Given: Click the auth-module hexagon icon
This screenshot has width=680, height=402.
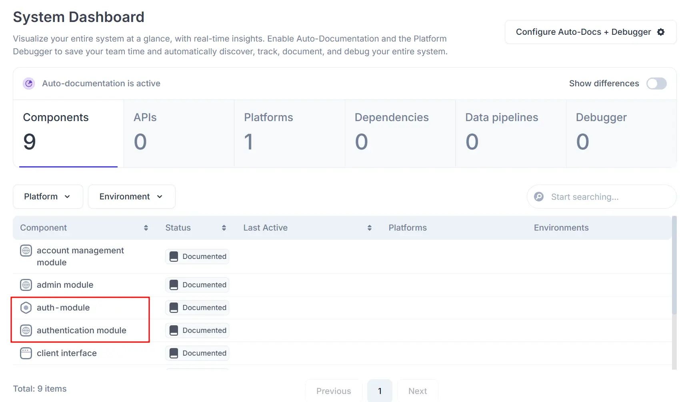Looking at the screenshot, I should coord(26,308).
